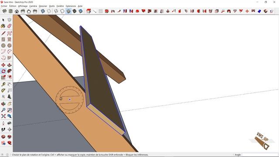
Task: Open the Extensions menu
Action: 71,6
